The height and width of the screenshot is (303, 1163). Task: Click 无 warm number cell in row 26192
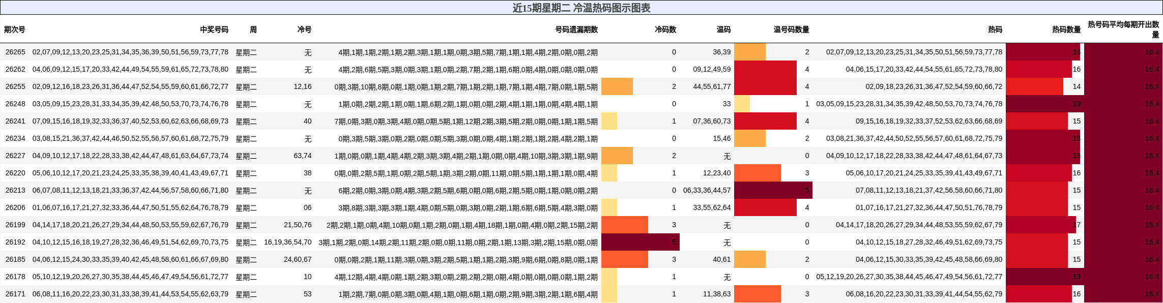tap(727, 242)
